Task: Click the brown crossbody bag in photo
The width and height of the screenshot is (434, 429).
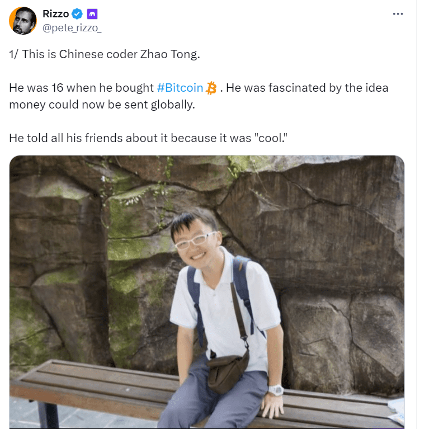Action: click(228, 373)
